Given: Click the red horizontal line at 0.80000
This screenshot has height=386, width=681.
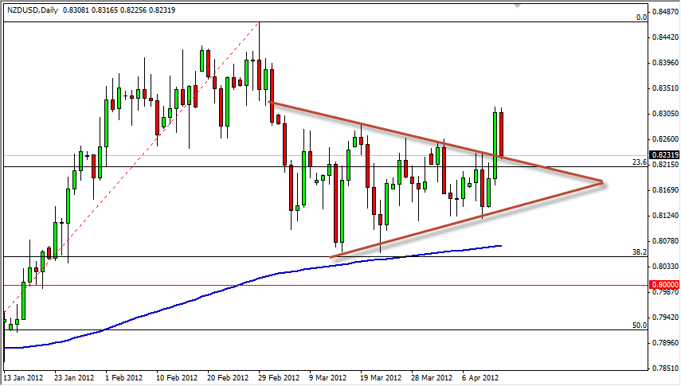Looking at the screenshot, I should 319,284.
